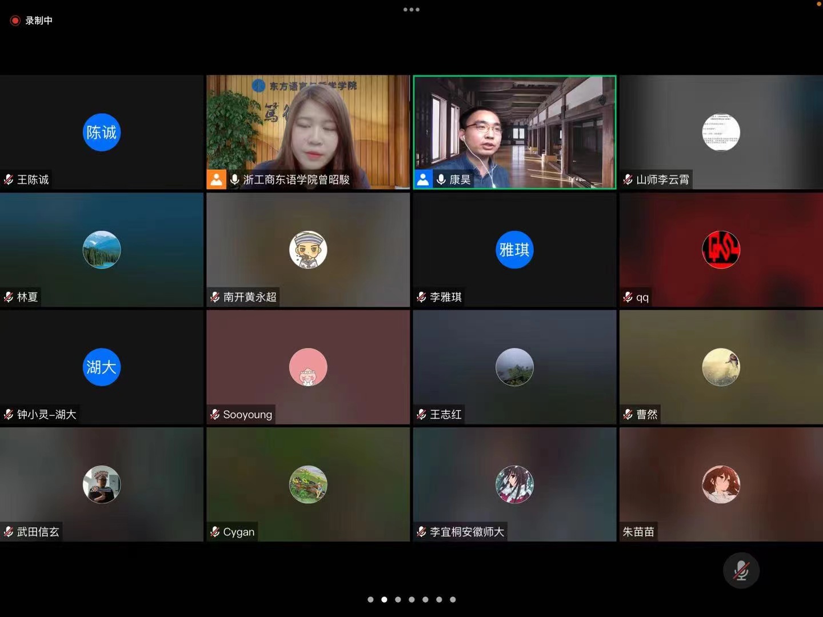Click the muted mic icon beside 李雅琪
This screenshot has width=823, height=617.
[x=422, y=297]
